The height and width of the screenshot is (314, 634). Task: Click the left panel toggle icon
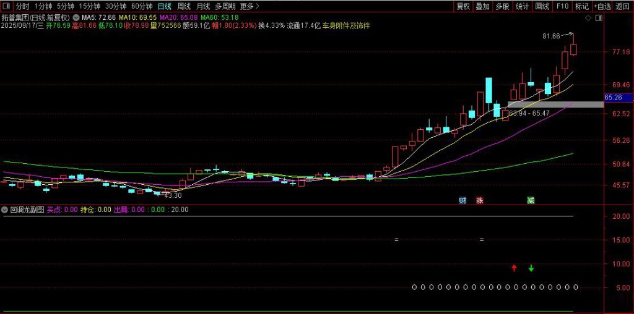[6, 7]
